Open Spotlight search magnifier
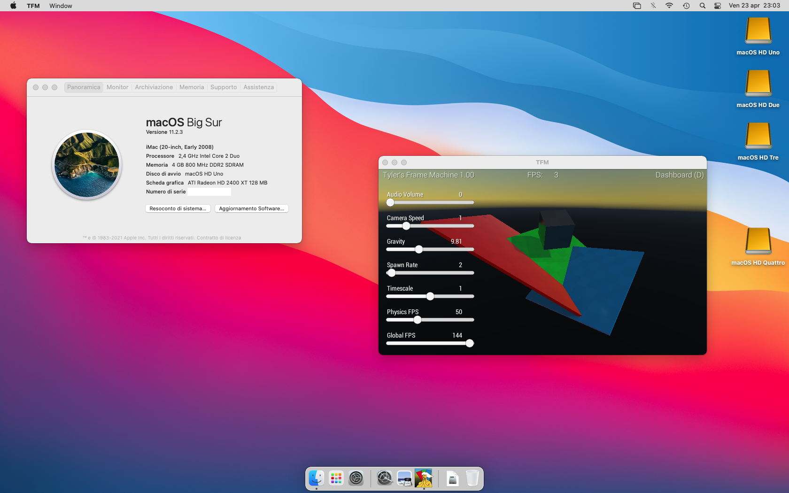The image size is (789, 493). pos(703,6)
